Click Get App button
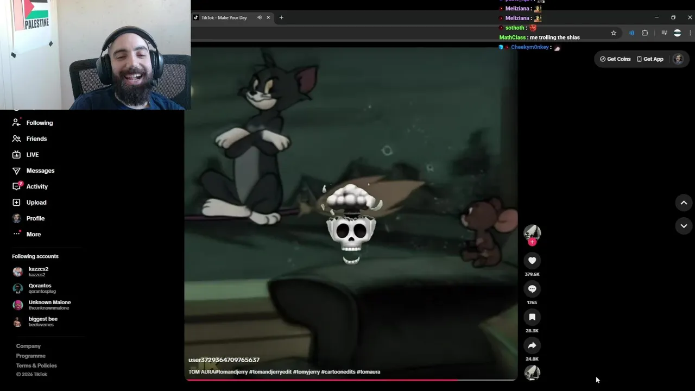This screenshot has width=695, height=391. pos(650,59)
